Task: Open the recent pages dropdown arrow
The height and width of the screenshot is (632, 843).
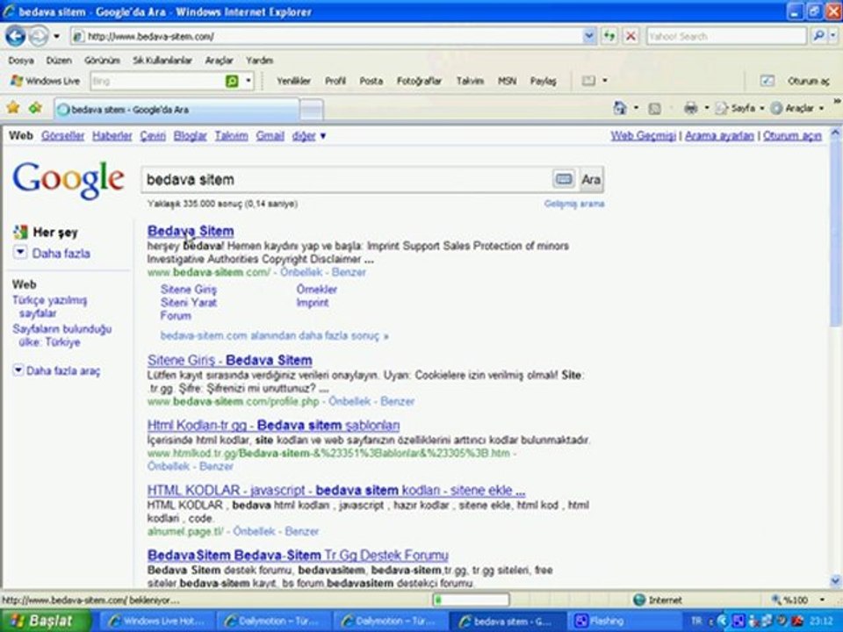Action: pos(56,37)
